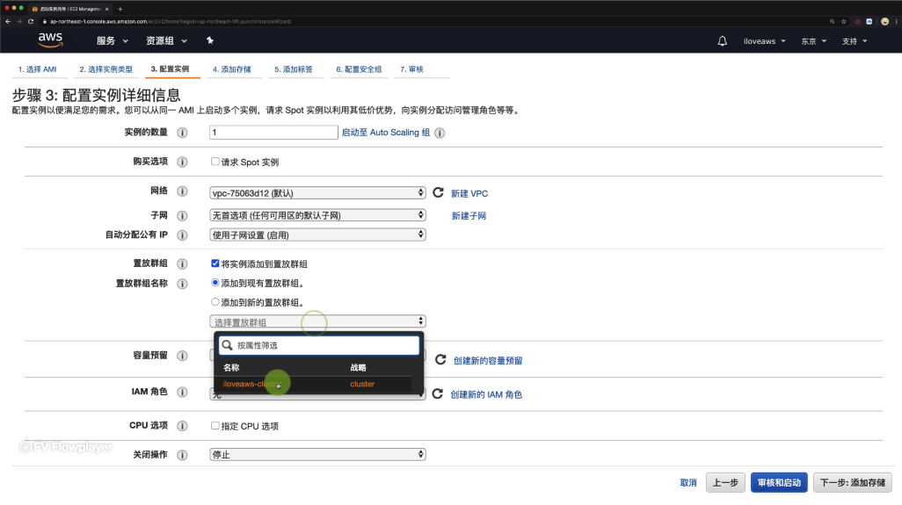Image resolution: width=902 pixels, height=505 pixels.
Task: Show info for 自动分配公有 IP
Action: tap(182, 235)
